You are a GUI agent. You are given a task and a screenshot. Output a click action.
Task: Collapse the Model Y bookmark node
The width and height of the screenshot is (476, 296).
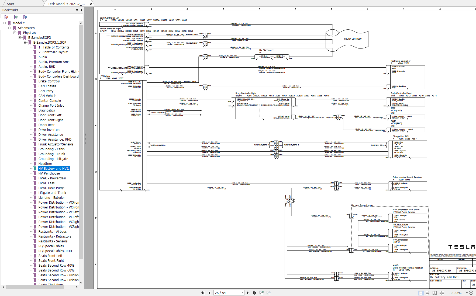(x=5, y=23)
